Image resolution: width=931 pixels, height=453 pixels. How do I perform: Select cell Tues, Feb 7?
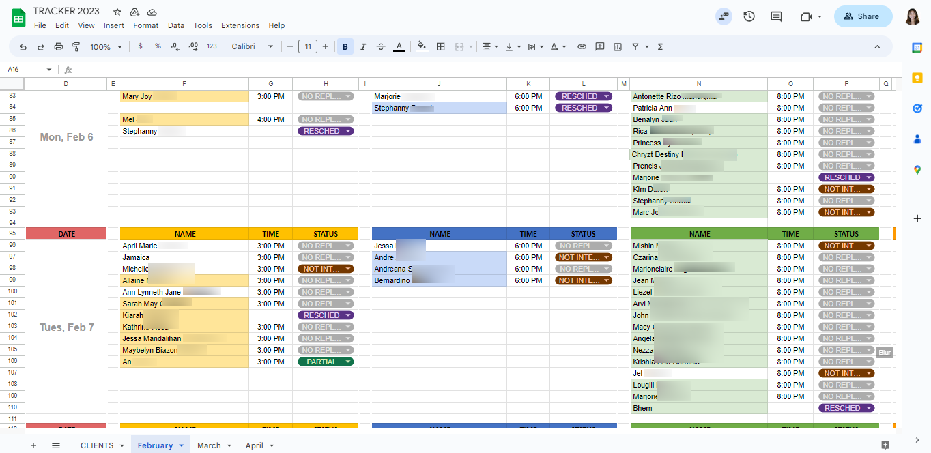click(66, 327)
